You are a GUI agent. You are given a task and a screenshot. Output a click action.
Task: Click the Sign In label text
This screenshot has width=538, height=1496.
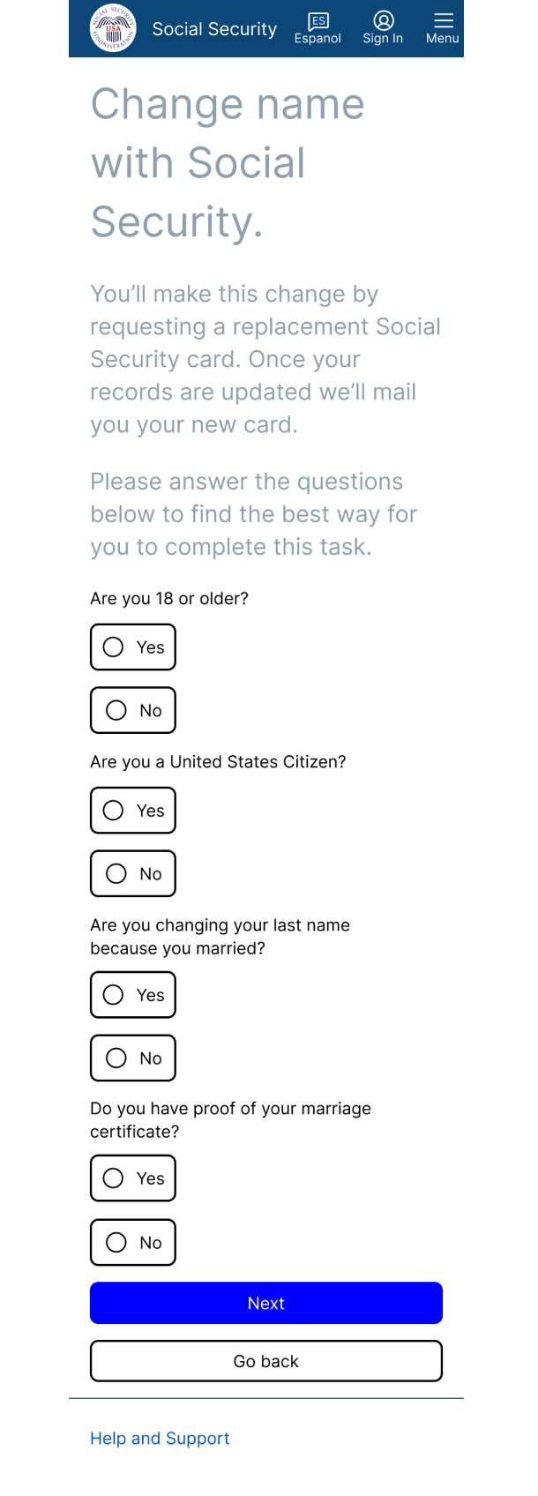pos(383,39)
